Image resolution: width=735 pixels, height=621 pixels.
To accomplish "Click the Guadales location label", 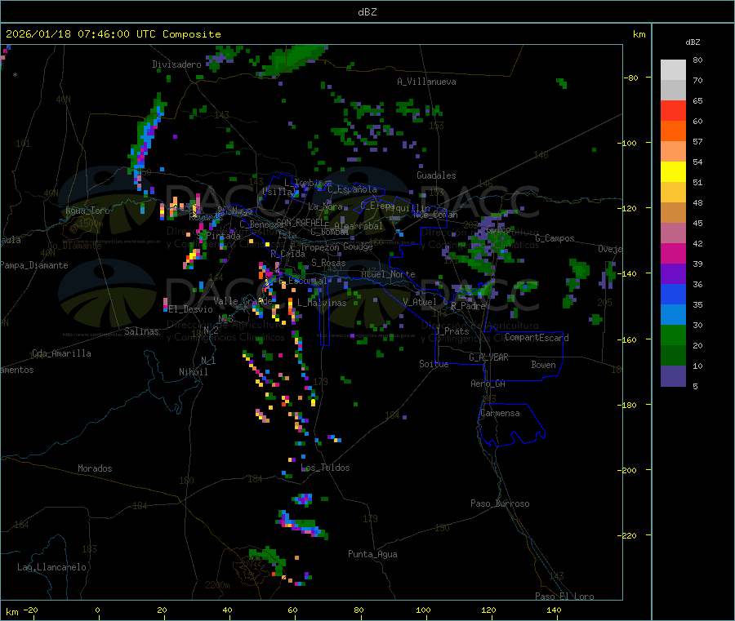I will [436, 175].
